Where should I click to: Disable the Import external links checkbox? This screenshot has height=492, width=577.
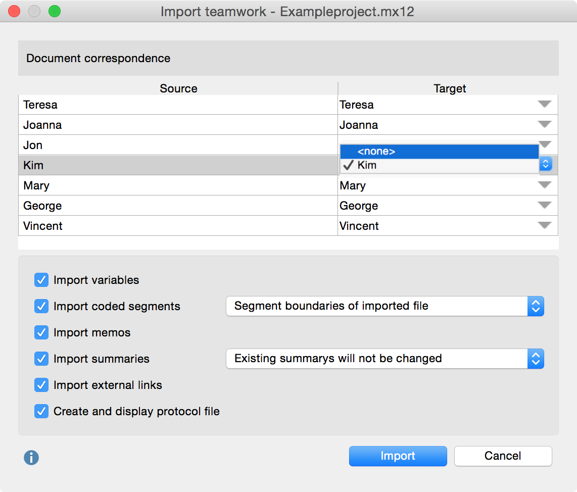[x=41, y=385]
